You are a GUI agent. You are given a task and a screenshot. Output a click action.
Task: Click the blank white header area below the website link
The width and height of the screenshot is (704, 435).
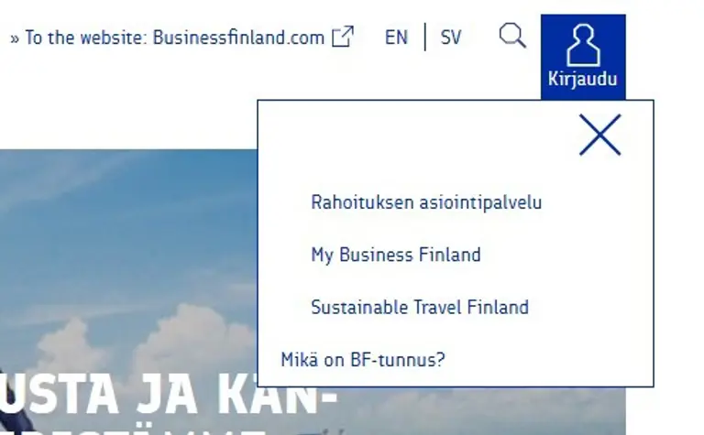[x=128, y=101]
